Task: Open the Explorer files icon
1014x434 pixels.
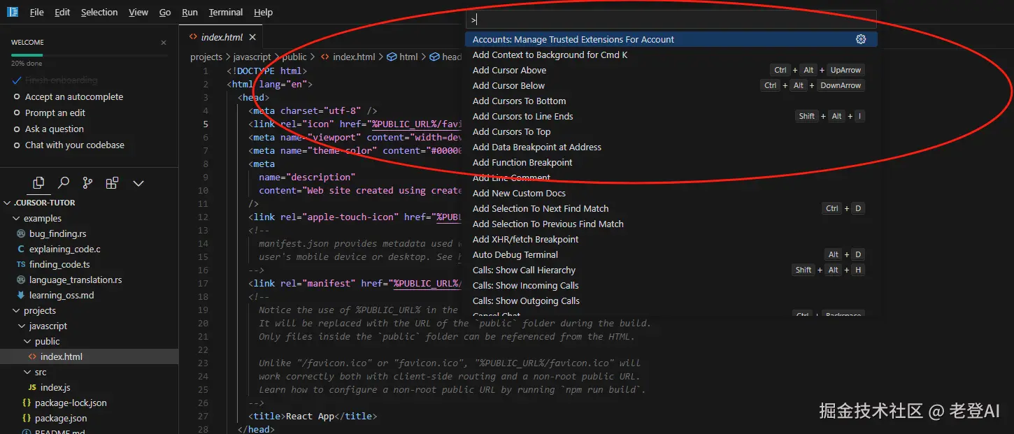Action: tap(38, 183)
